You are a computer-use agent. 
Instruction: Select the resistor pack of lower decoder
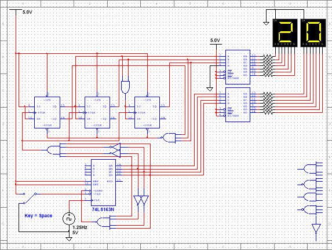tap(268, 103)
